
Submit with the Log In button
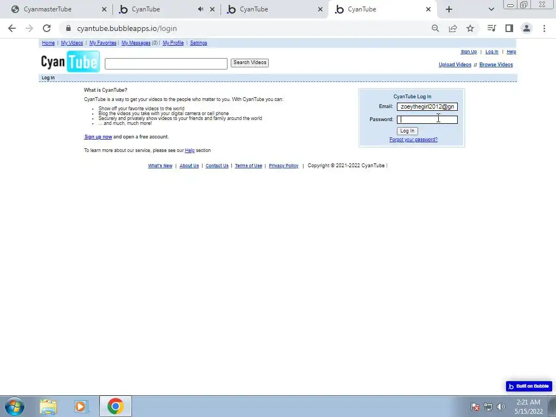(407, 131)
